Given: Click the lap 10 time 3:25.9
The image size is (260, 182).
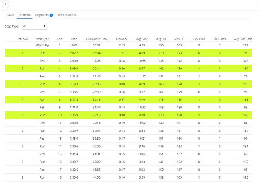Looking at the screenshot, I should [x=74, y=115].
